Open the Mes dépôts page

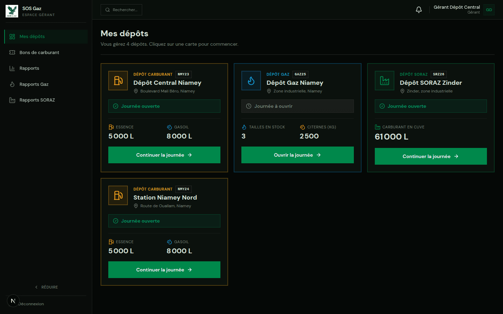coord(46,37)
